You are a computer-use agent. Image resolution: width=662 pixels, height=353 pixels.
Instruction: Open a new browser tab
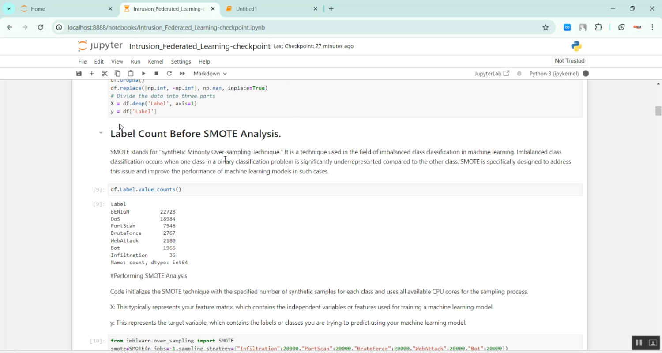click(x=331, y=9)
